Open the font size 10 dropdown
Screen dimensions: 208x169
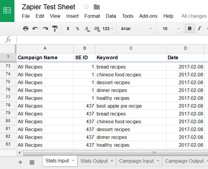pyautogui.click(x=171, y=29)
